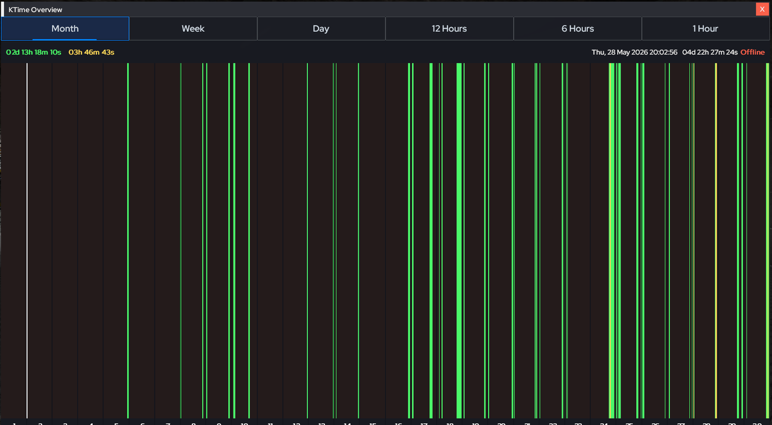Select the Day tab

(x=321, y=28)
